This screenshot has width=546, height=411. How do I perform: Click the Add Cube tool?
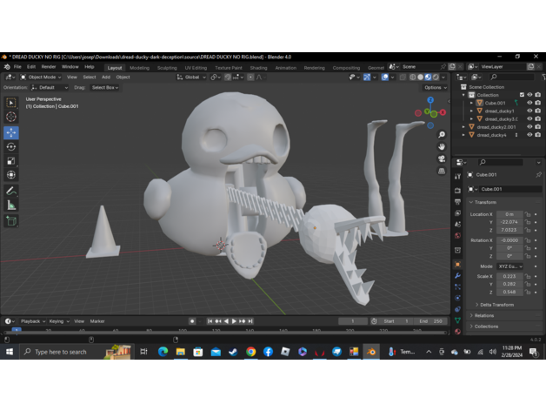tap(11, 221)
